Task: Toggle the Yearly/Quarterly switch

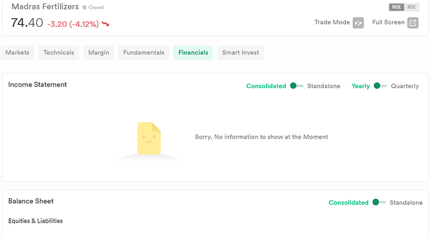Action: (x=380, y=86)
